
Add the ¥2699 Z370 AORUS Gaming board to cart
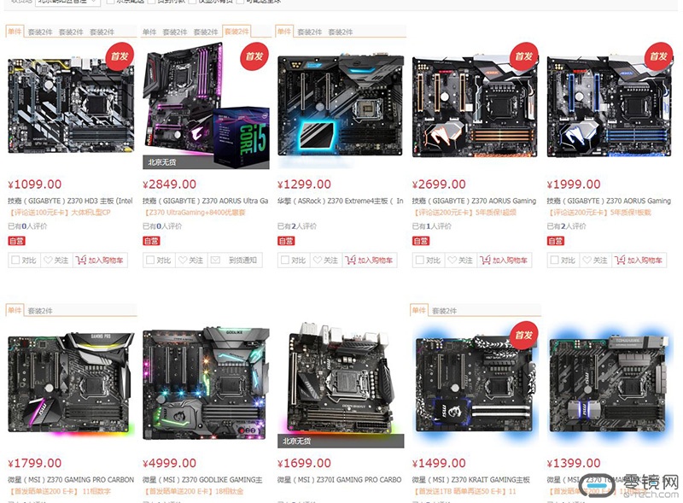(504, 260)
